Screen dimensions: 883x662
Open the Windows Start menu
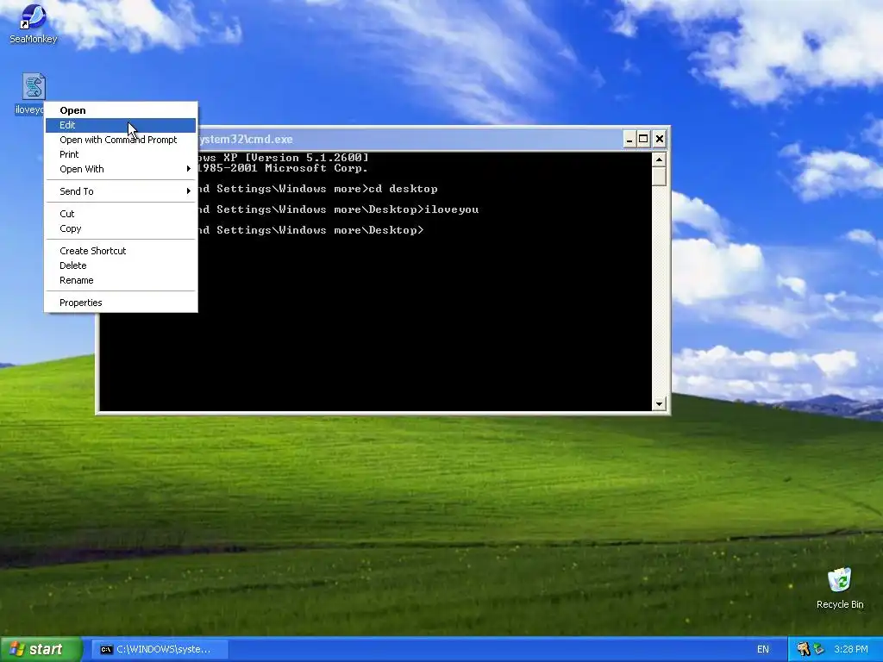(41, 649)
